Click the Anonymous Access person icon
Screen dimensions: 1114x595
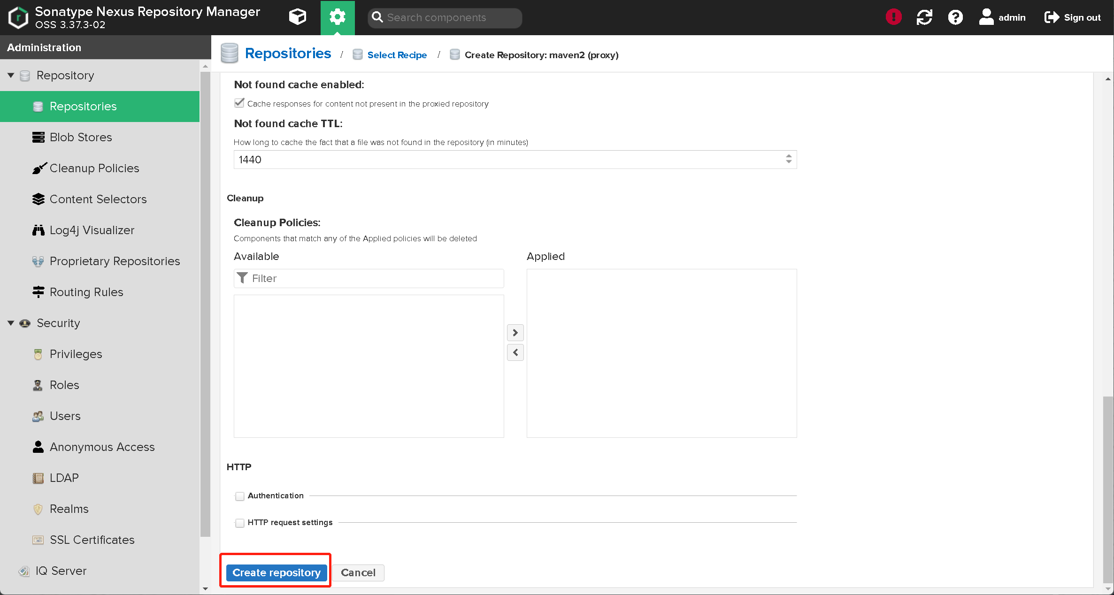coord(38,447)
